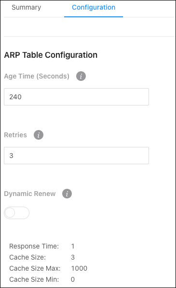This screenshot has height=288, width=176.
Task: Click into the Retries field showing 3
Action: coord(76,156)
